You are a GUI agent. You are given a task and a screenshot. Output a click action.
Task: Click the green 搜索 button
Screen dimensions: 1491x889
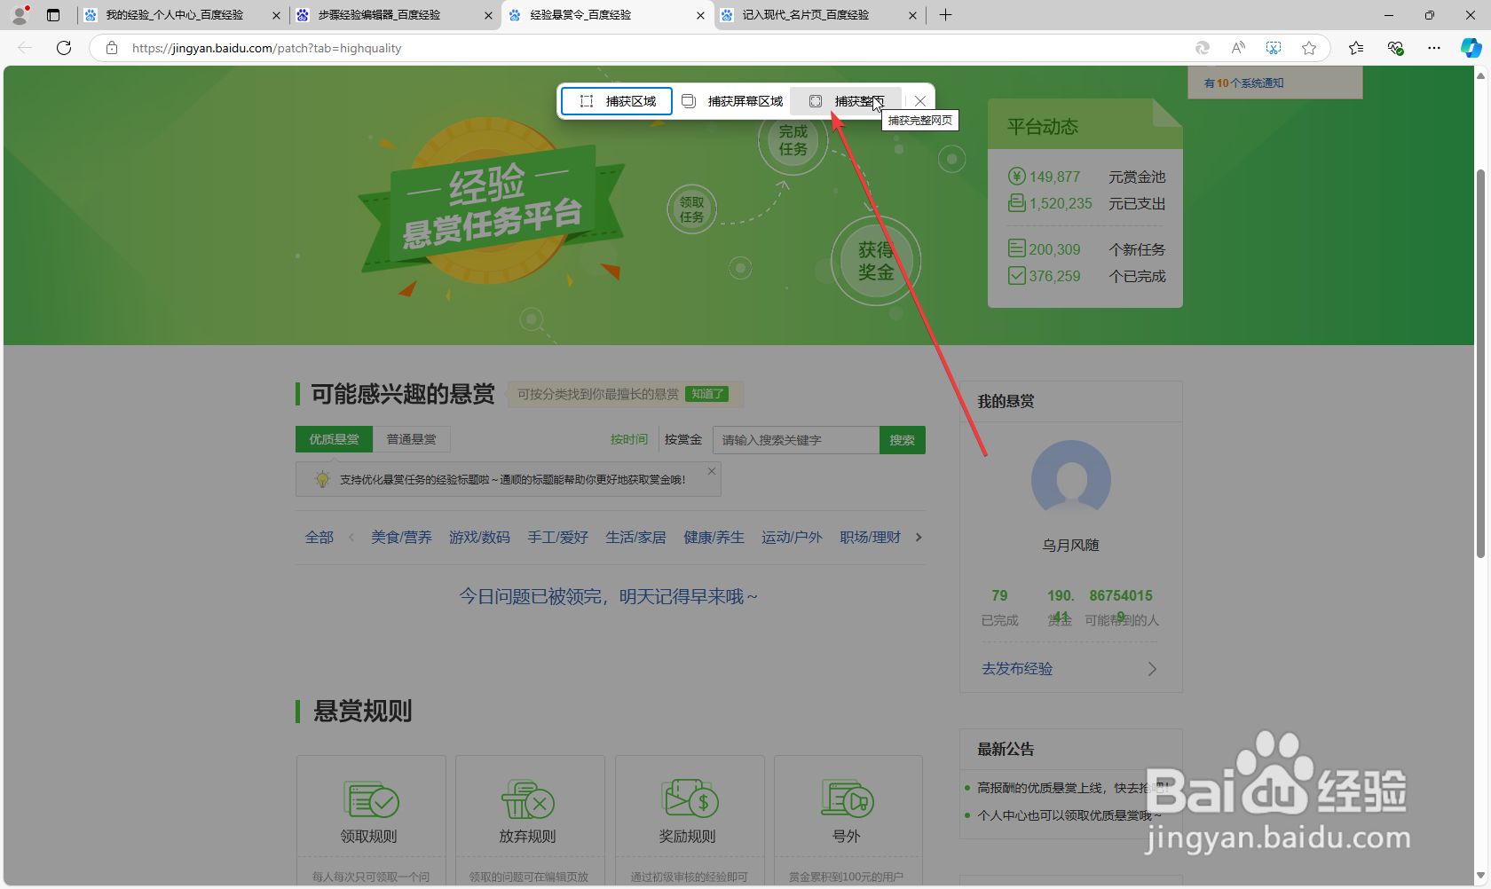[903, 440]
